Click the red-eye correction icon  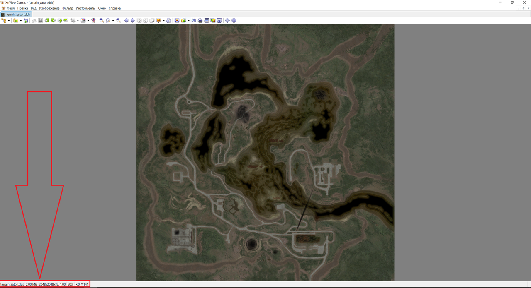93,20
